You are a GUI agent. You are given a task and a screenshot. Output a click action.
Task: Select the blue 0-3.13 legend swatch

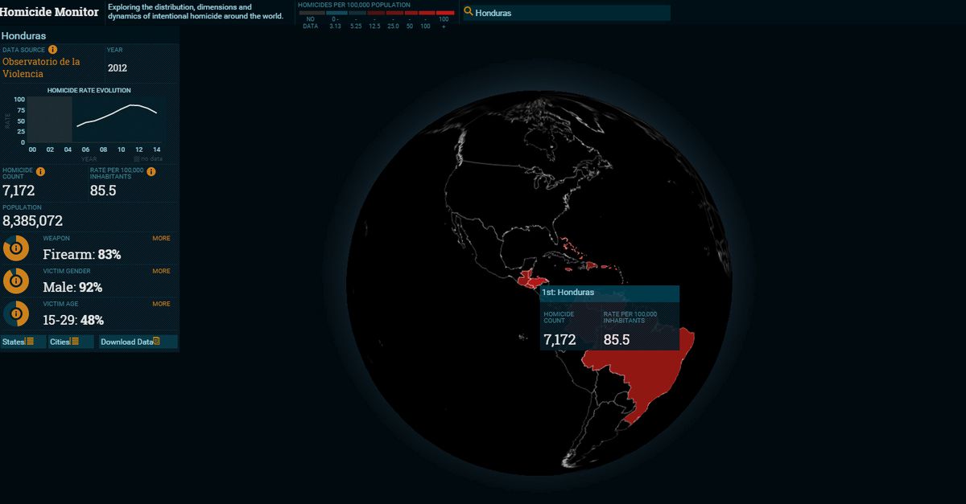click(x=336, y=13)
